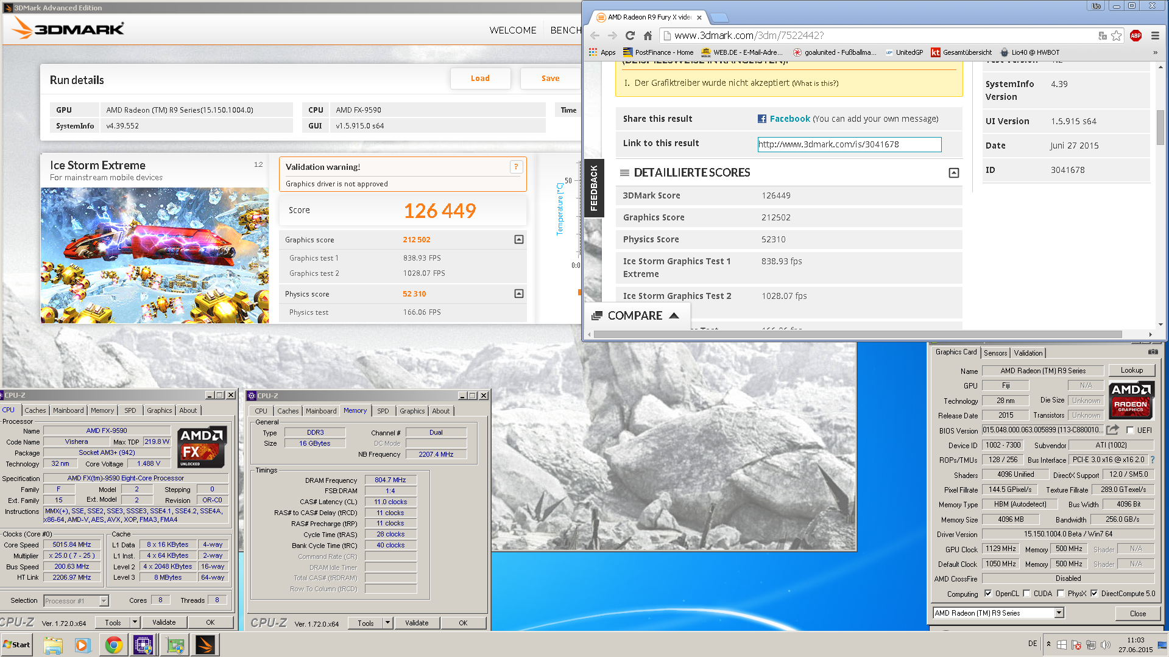Share the result on Facebook
The height and width of the screenshot is (657, 1169).
tap(784, 119)
